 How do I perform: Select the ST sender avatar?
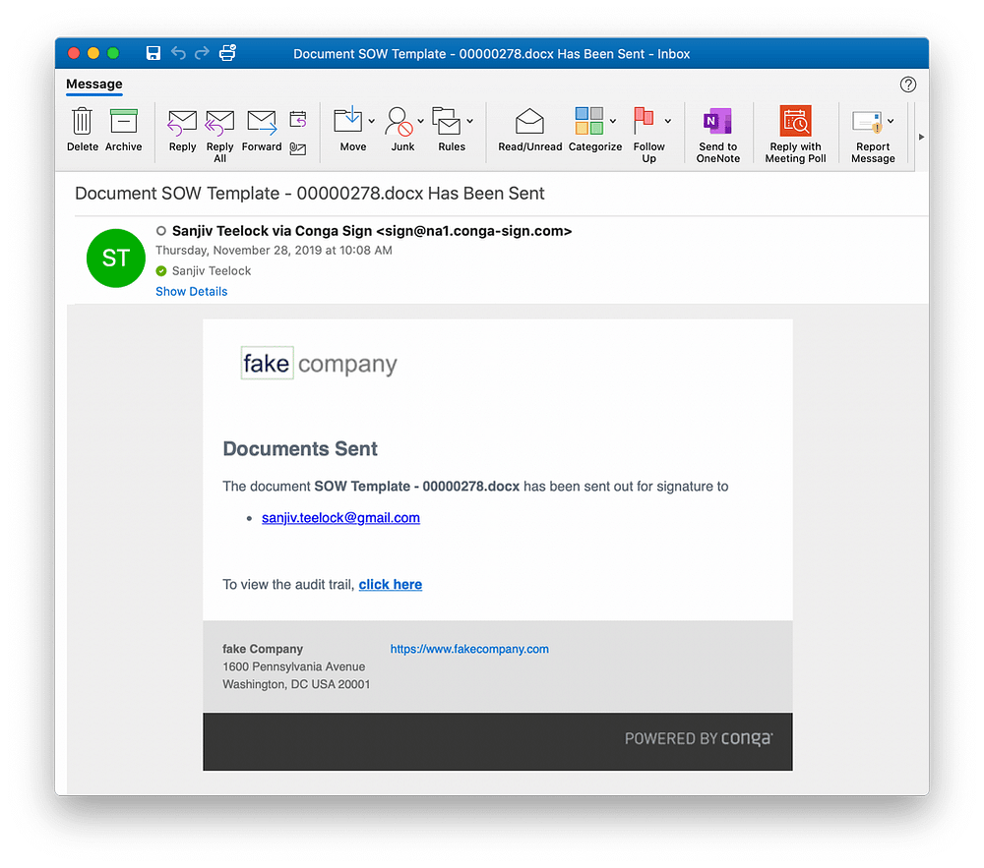tap(115, 258)
